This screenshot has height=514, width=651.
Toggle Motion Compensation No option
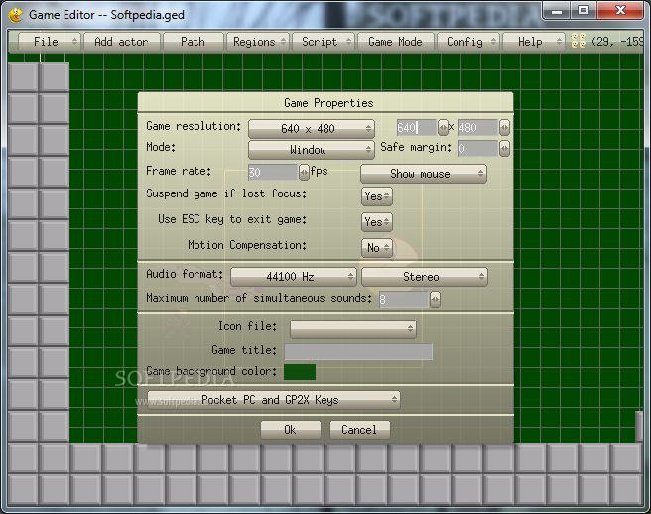click(x=376, y=248)
